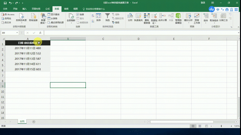
Task: Open 排序 sort dialog
Action: pos(98,17)
